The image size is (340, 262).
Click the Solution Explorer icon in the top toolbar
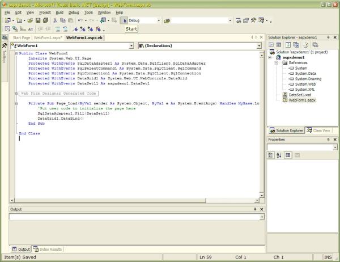238,20
